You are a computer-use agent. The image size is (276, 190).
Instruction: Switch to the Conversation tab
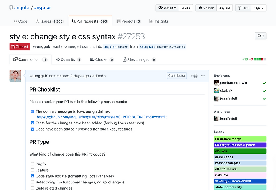(30, 60)
